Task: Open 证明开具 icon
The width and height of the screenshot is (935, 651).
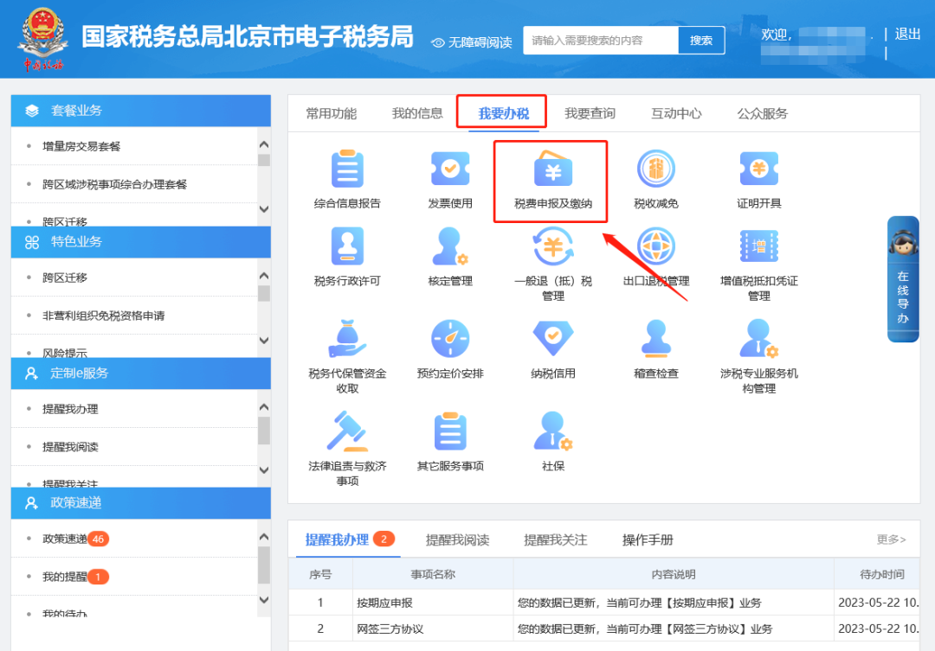Action: pyautogui.click(x=758, y=169)
